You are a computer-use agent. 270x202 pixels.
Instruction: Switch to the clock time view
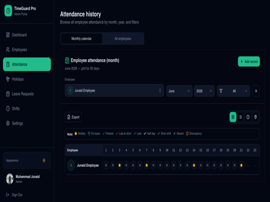click(248, 117)
